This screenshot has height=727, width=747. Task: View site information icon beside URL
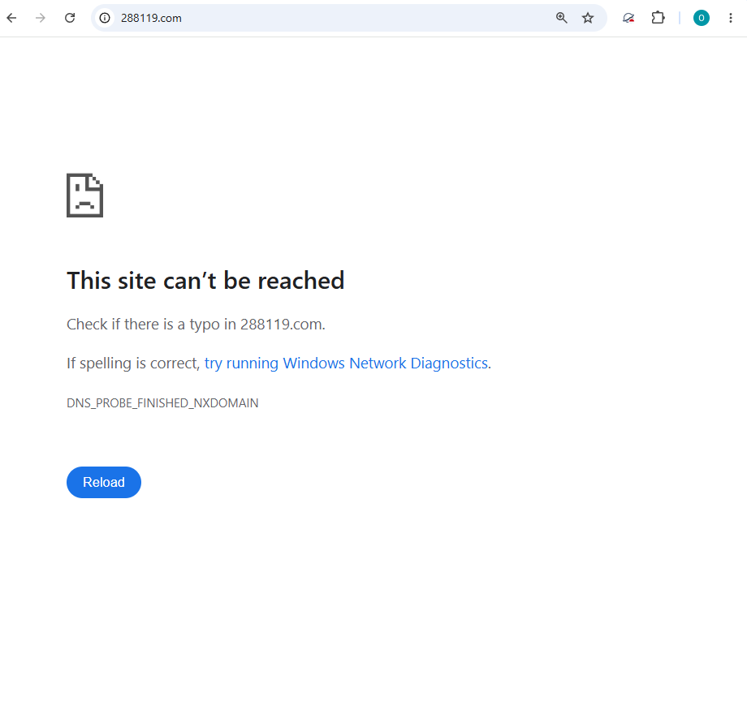point(105,18)
